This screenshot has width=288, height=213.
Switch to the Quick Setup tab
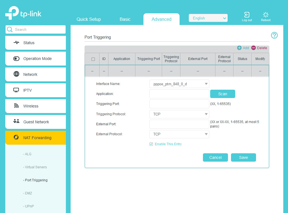click(x=89, y=19)
